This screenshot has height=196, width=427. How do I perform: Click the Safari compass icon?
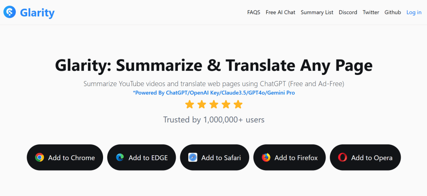click(x=193, y=158)
